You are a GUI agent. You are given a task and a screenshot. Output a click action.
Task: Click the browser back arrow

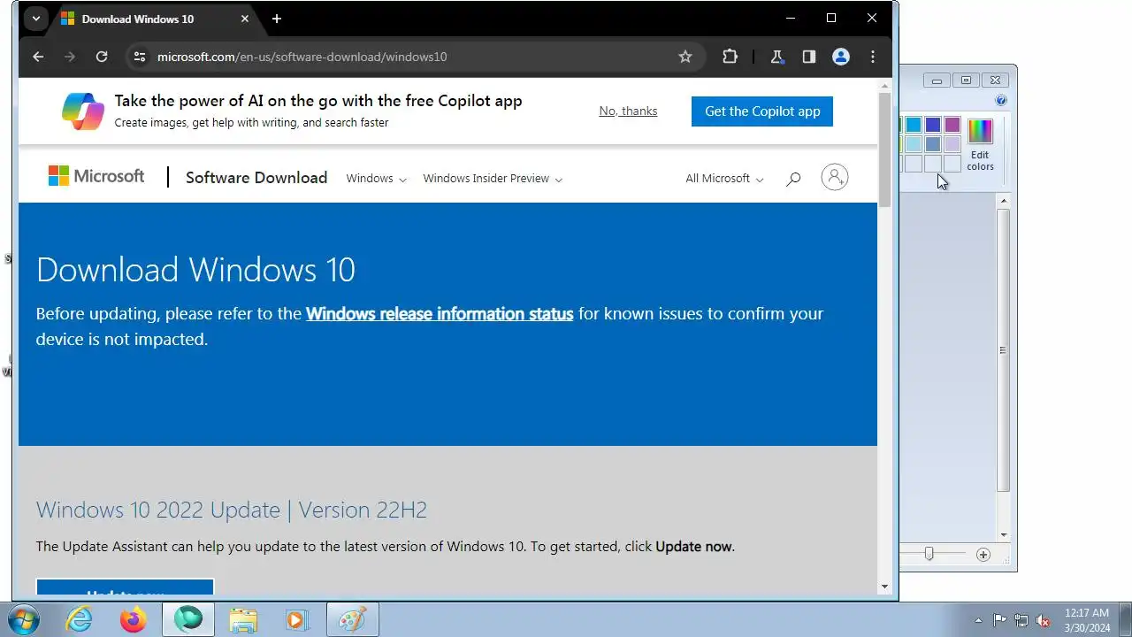click(38, 57)
